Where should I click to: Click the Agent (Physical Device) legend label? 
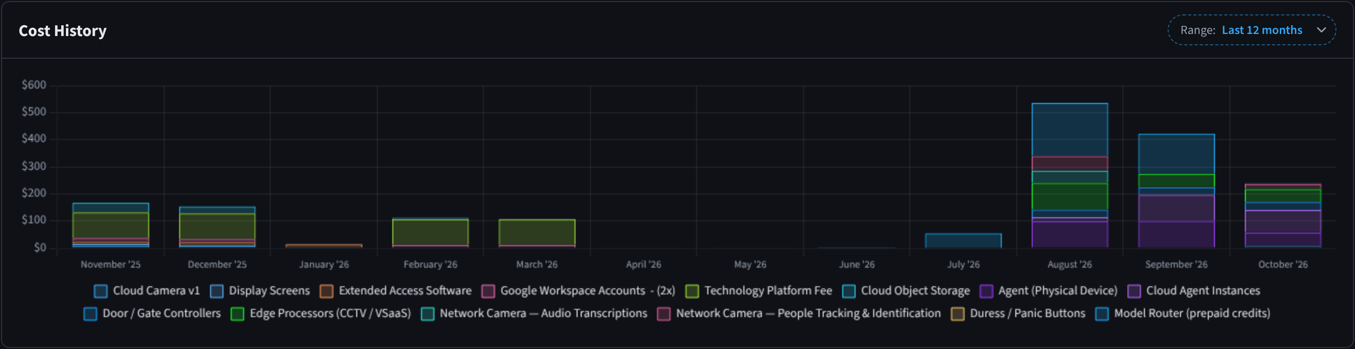click(1058, 291)
